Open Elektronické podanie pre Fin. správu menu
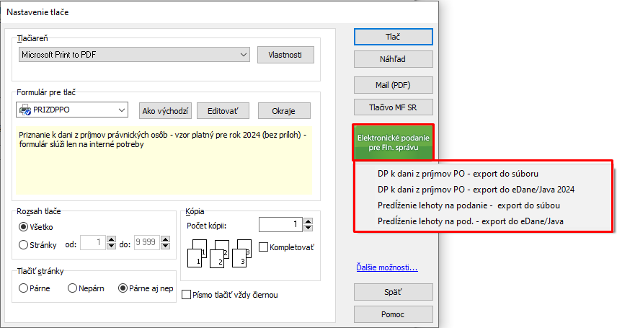Screen dimensions: 617x328 pos(393,143)
